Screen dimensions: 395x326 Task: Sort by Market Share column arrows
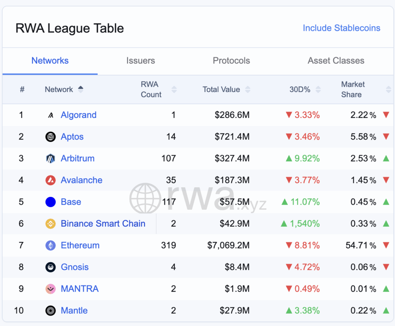point(388,89)
